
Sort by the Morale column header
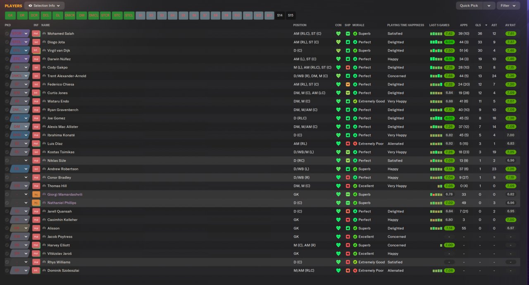click(359, 25)
